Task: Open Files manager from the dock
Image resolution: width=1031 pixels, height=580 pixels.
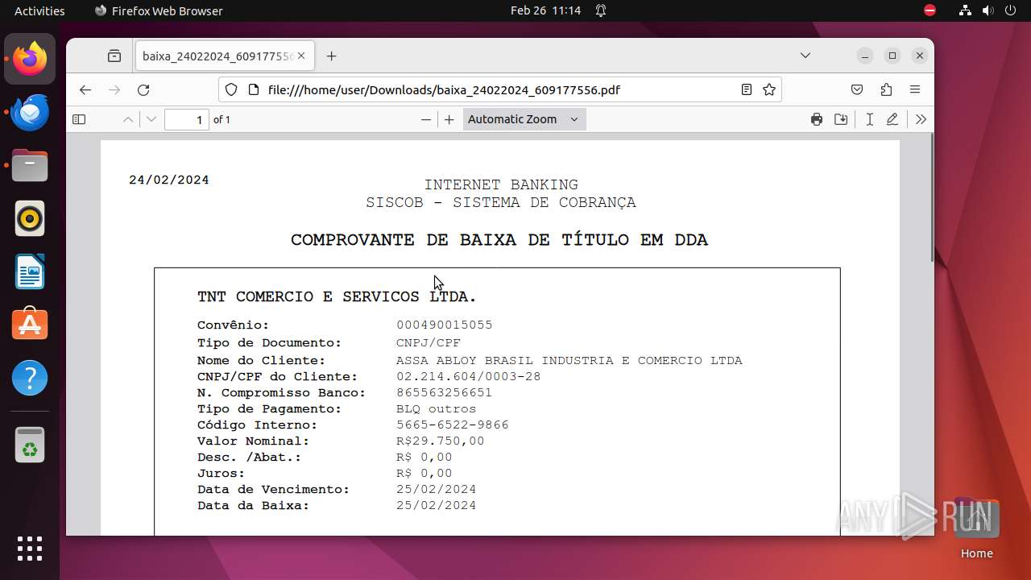Action: click(30, 165)
